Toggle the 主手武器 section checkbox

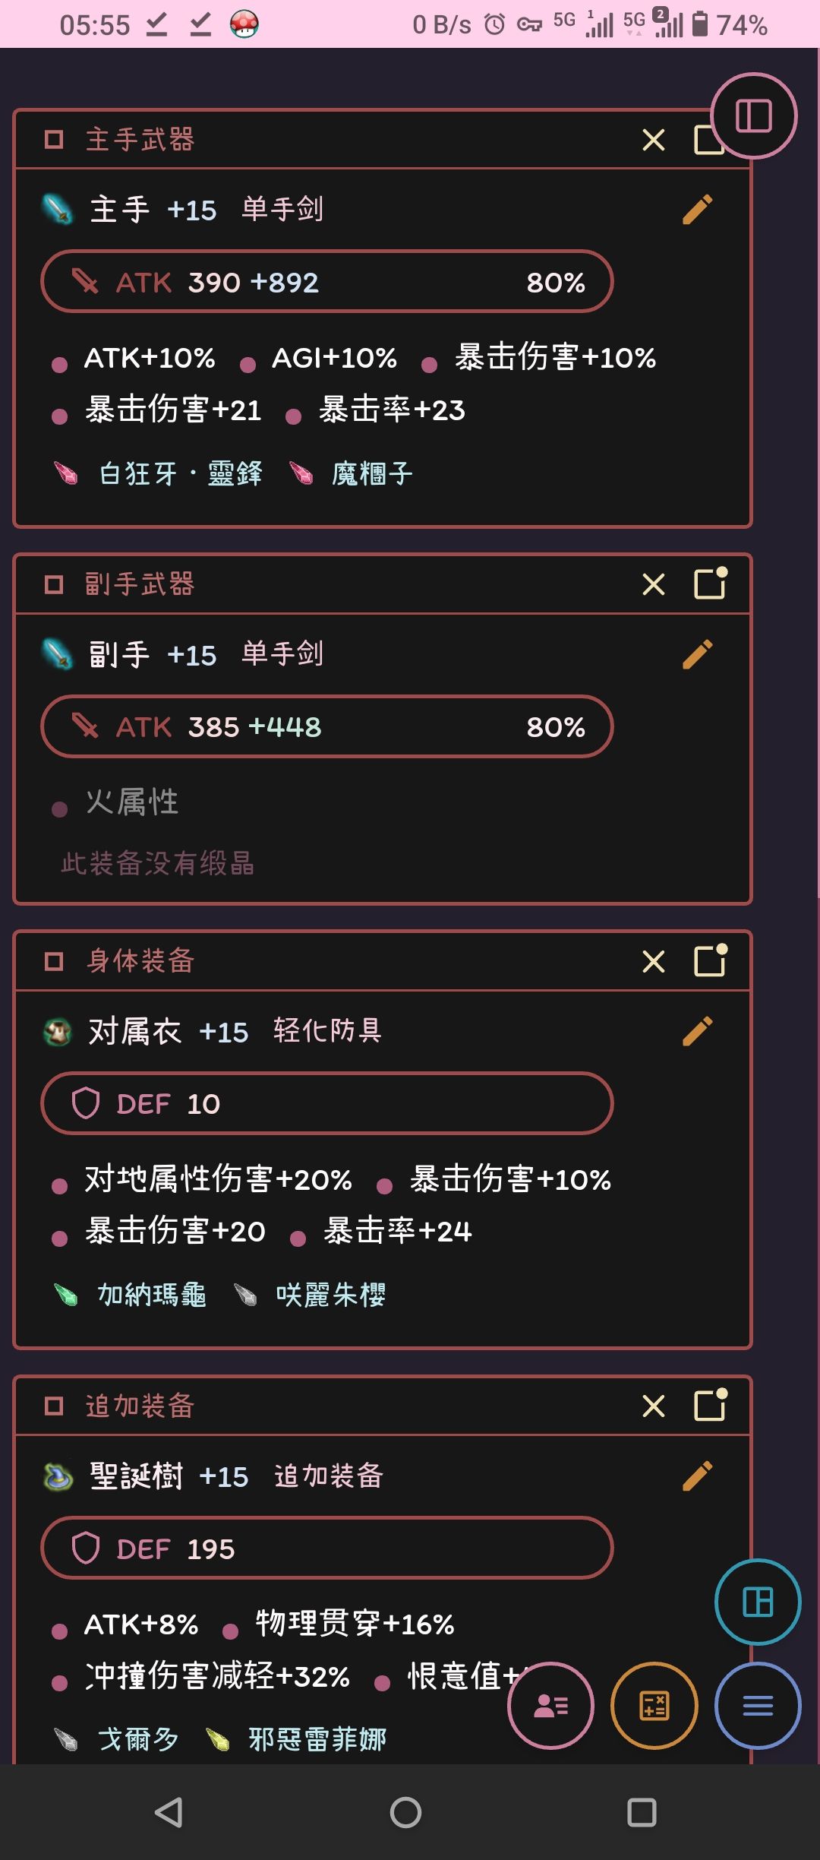54,140
